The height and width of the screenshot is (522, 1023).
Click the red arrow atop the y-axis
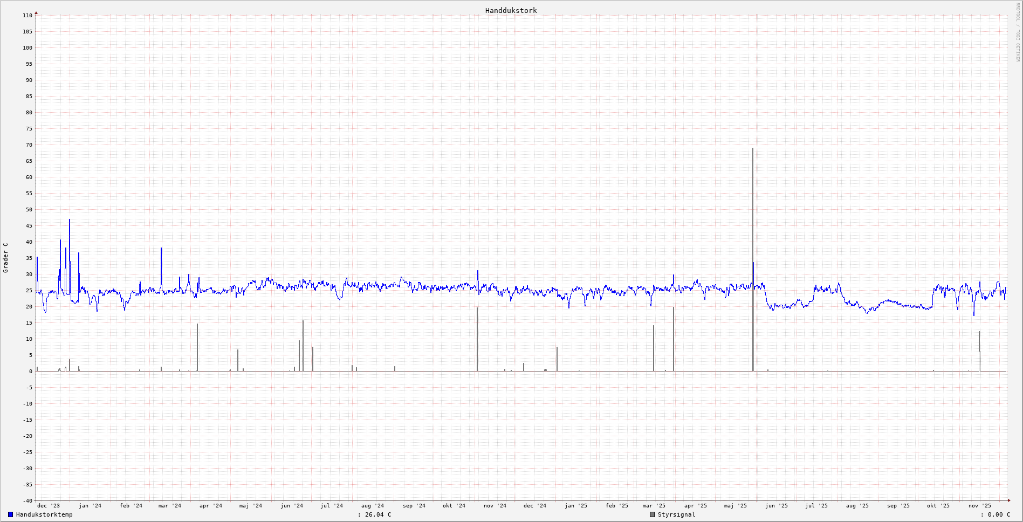click(x=36, y=12)
